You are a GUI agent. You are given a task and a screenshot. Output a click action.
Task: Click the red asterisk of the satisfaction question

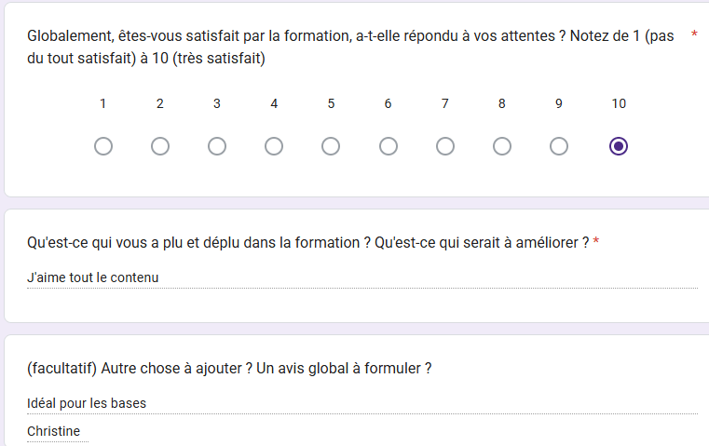click(x=694, y=35)
